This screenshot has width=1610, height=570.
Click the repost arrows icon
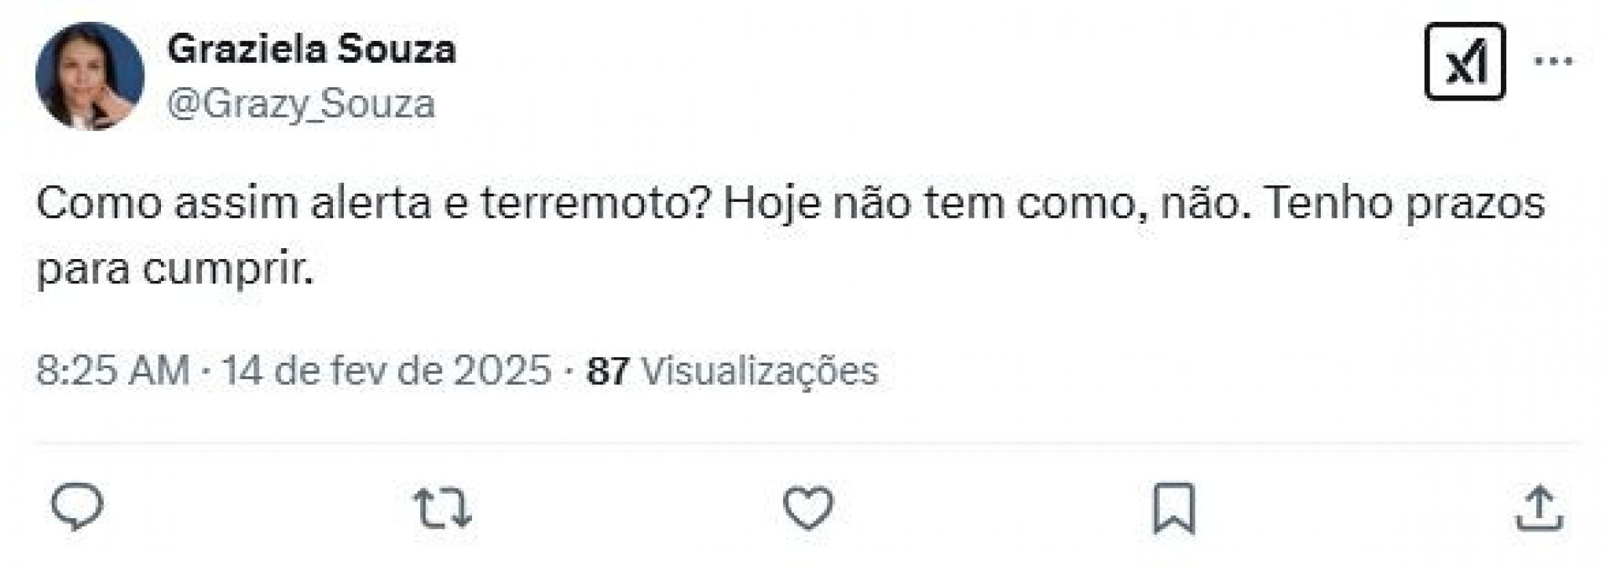point(443,508)
